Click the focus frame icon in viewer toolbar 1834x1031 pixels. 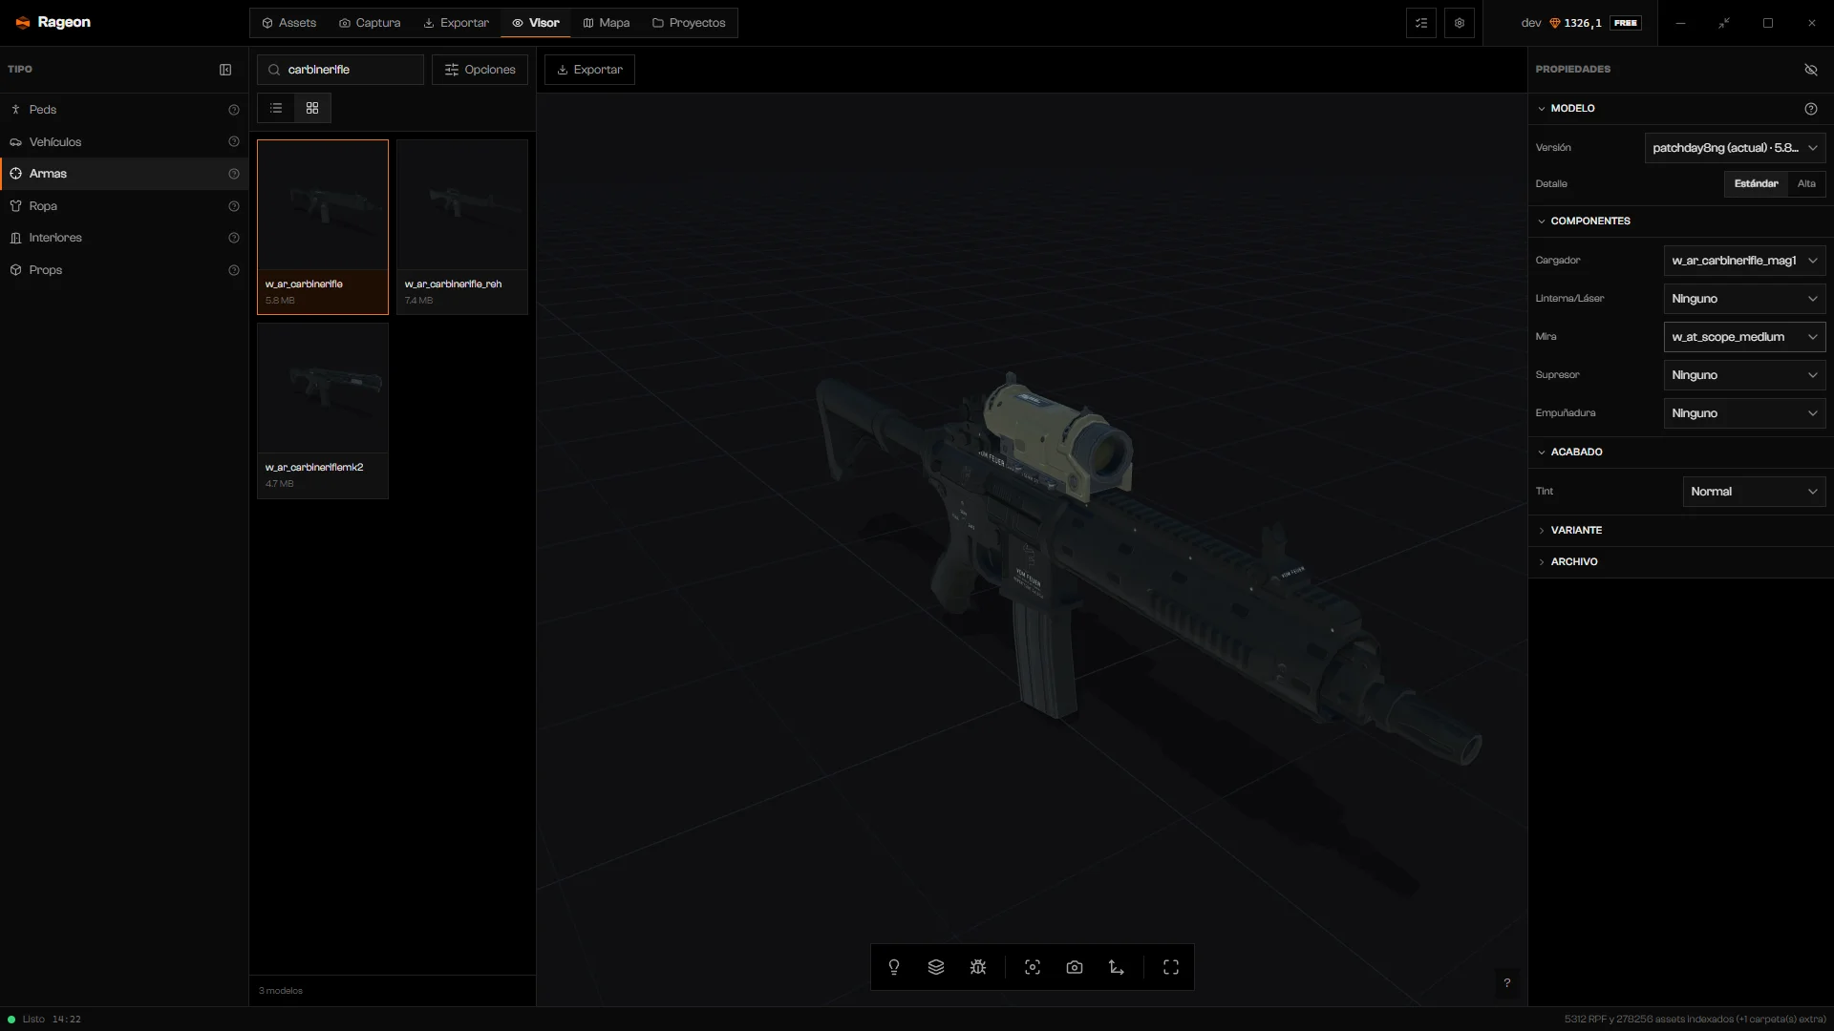click(x=1033, y=967)
